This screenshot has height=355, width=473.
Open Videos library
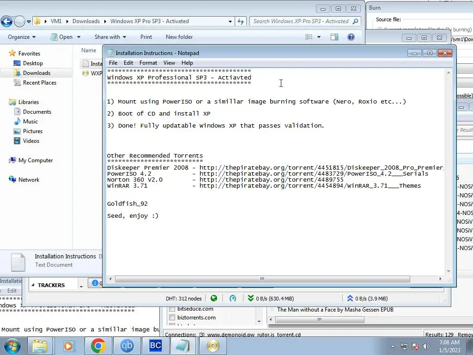tap(31, 141)
